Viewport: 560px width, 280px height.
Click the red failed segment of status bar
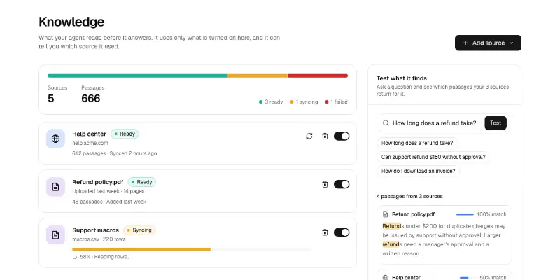click(318, 76)
